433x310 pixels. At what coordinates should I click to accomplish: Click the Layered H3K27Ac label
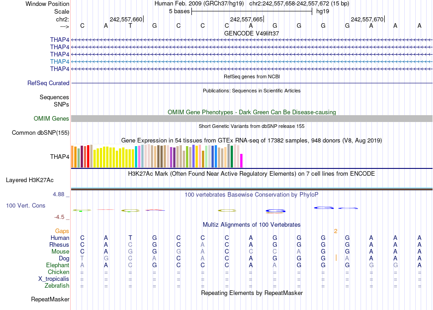pyautogui.click(x=30, y=180)
